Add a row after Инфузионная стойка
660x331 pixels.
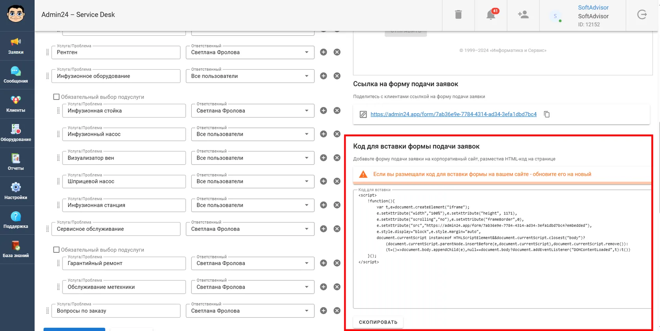click(323, 110)
